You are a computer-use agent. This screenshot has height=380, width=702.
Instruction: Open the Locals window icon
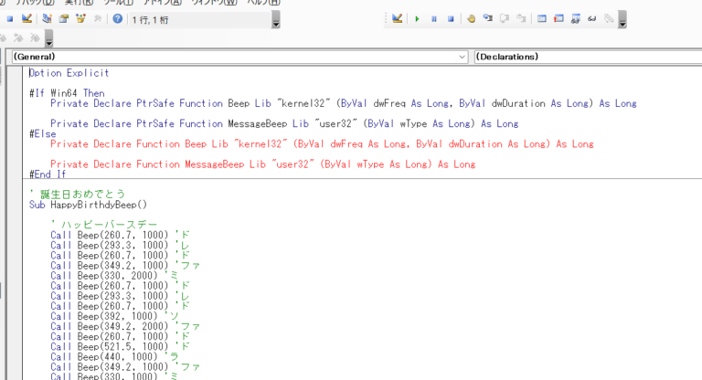pyautogui.click(x=542, y=18)
